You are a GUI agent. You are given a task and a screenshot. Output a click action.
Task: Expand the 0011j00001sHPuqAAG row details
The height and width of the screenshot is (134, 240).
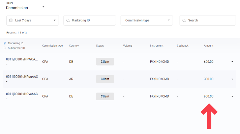click(232, 79)
